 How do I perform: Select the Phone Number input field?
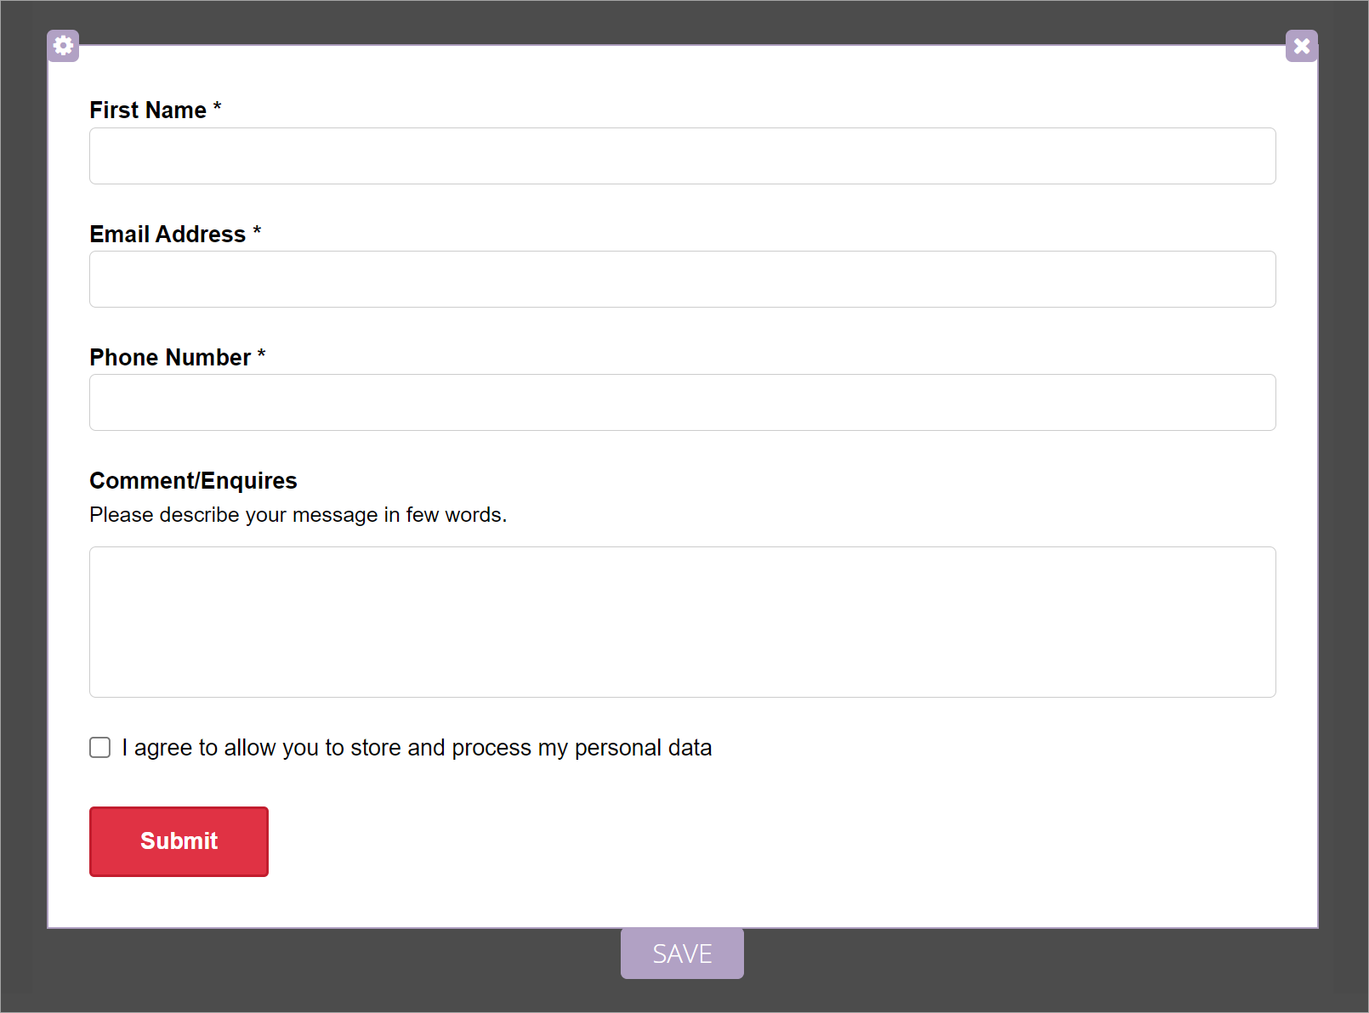(x=682, y=403)
